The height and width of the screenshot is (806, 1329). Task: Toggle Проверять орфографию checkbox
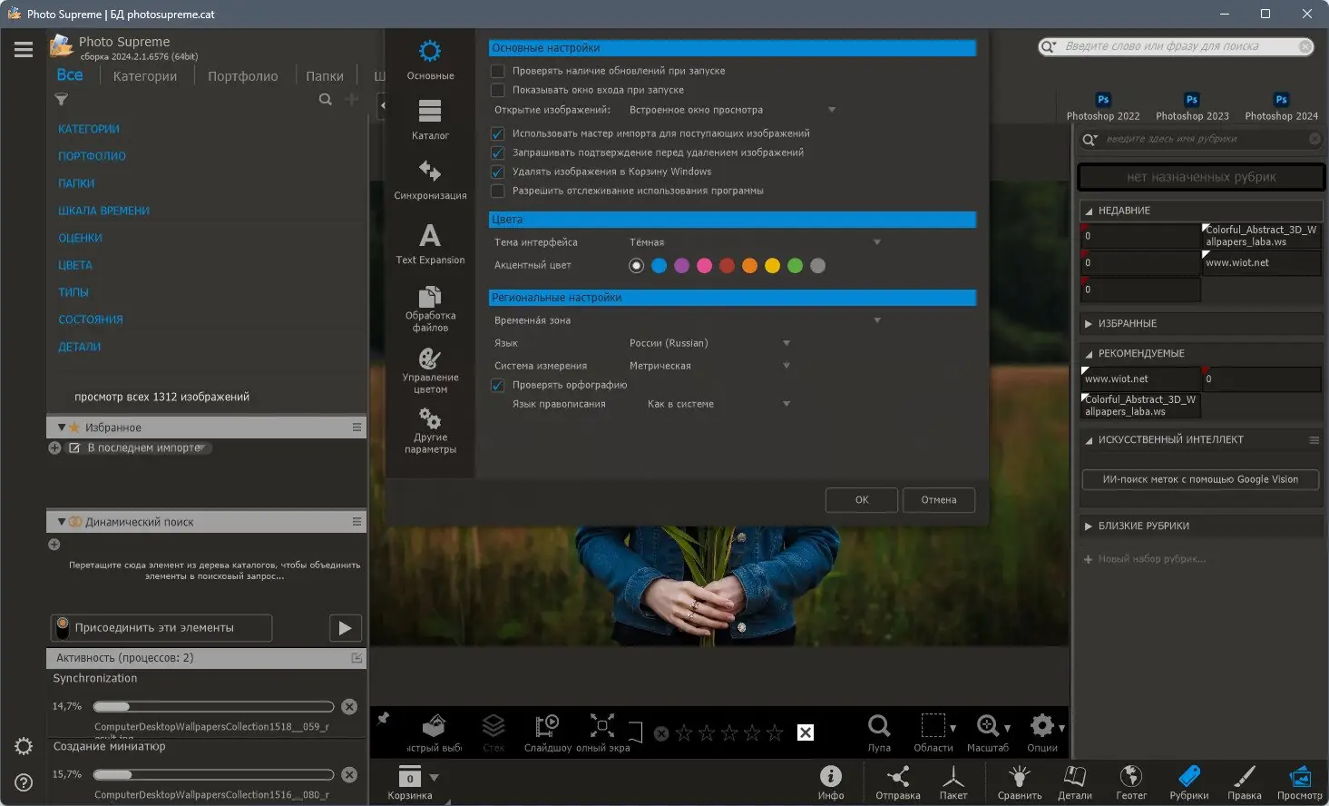tap(497, 385)
